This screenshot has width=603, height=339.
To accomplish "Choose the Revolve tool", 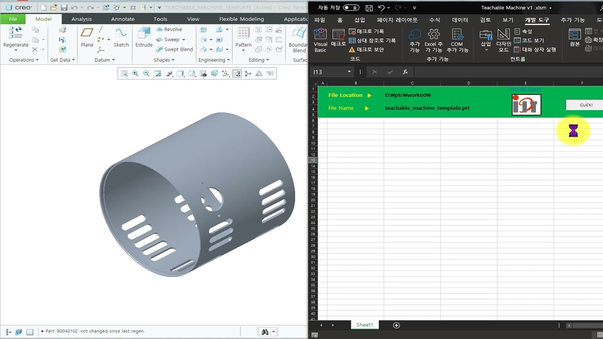I will 169,29.
